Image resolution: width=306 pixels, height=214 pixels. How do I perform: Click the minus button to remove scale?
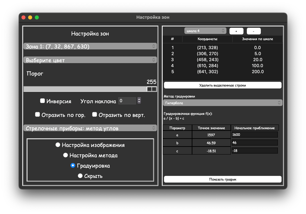coord(254,31)
